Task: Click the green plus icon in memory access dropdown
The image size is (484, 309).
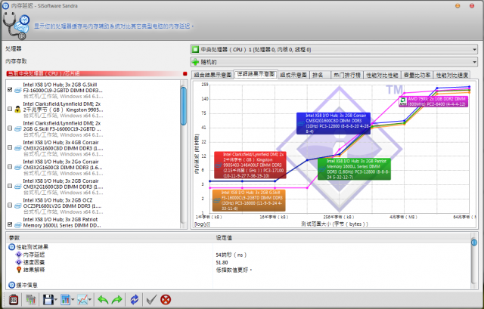Action: (195, 62)
